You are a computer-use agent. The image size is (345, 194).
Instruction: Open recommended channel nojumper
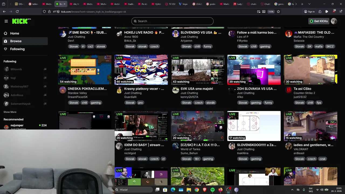(x=25, y=126)
